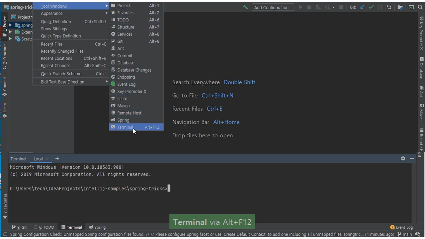Close the Local terminal tab

click(x=47, y=159)
